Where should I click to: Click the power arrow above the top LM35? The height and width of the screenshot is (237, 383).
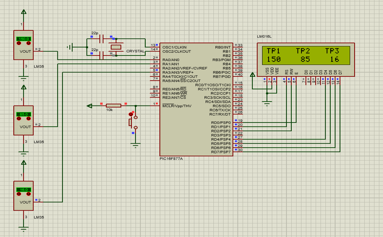pyautogui.click(x=24, y=12)
